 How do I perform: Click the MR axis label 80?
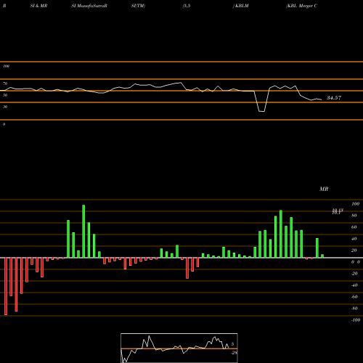point(354,216)
